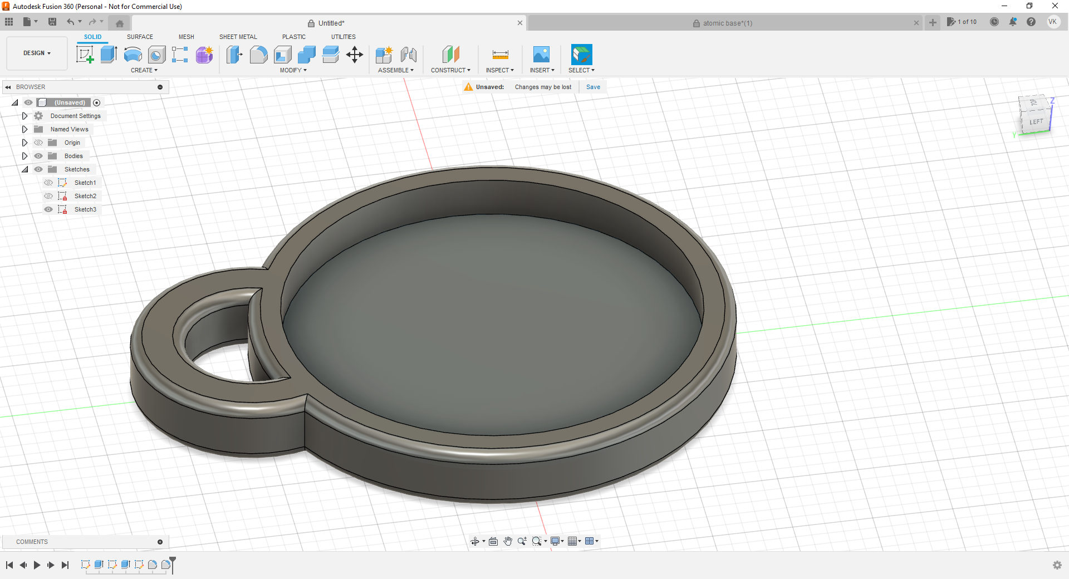Click the Save link in warning
The width and height of the screenshot is (1069, 579).
[x=593, y=87]
